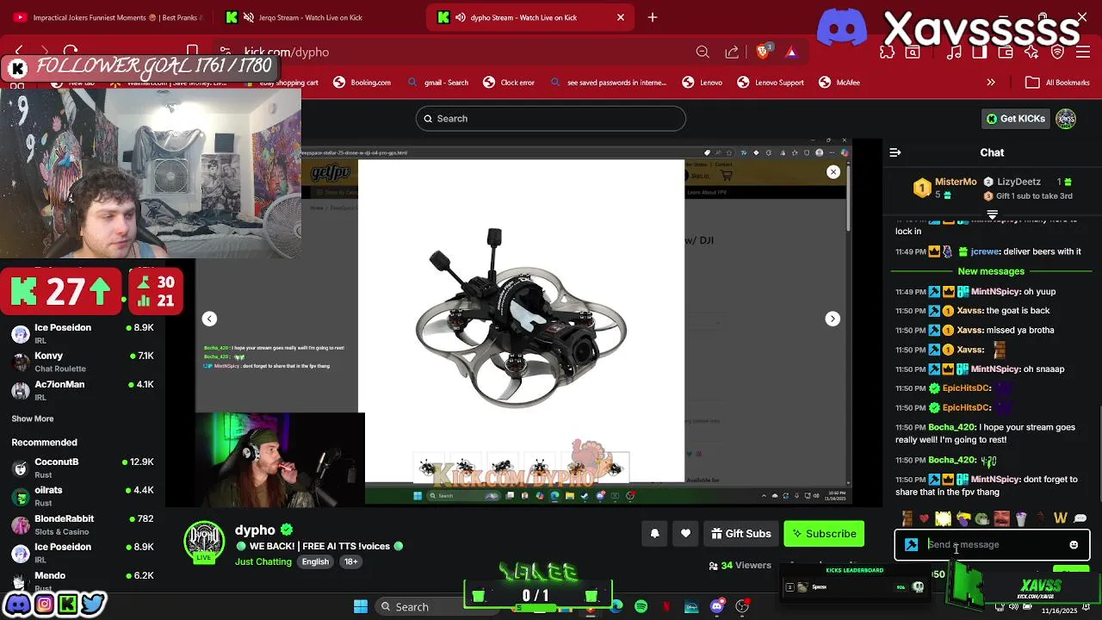Click MintNSpicy username on 'oh snaaap' message
Screen dimensions: 1102x620
click(x=994, y=369)
